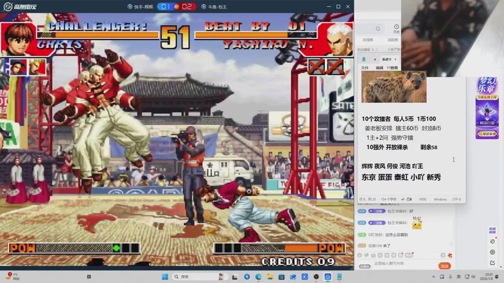Screen dimensions: 504x283
Task: Switch to the 活跃榜 tab
Action: coord(392,40)
